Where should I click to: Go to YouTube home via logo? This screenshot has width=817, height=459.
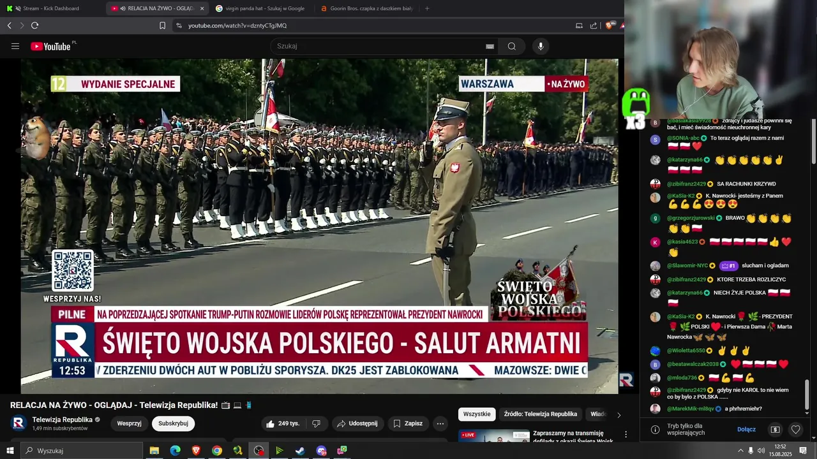pos(51,46)
